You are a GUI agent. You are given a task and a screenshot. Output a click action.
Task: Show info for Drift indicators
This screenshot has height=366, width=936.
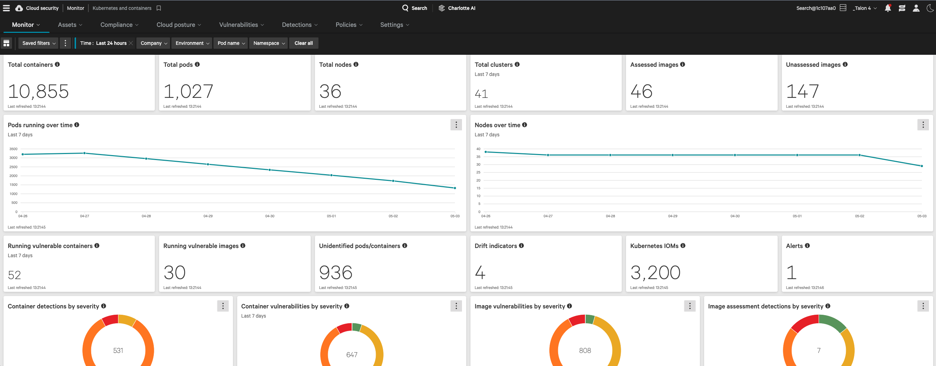tap(521, 246)
